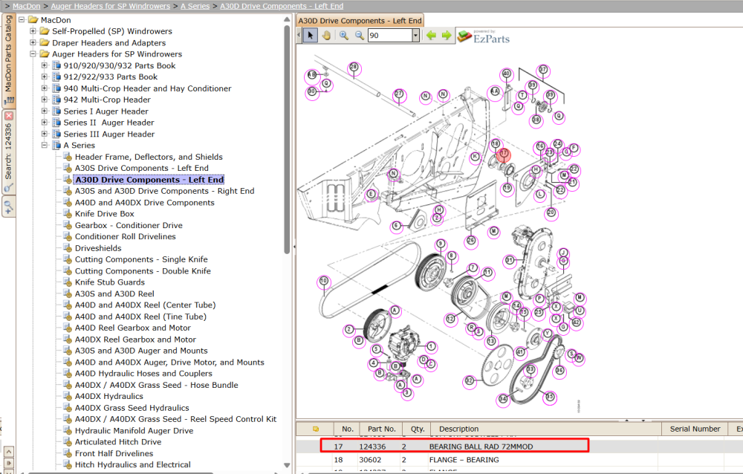Expand 940 Multi-Crop Header and Hay Conditioner
Viewport: 743px width, 474px height.
click(x=44, y=88)
